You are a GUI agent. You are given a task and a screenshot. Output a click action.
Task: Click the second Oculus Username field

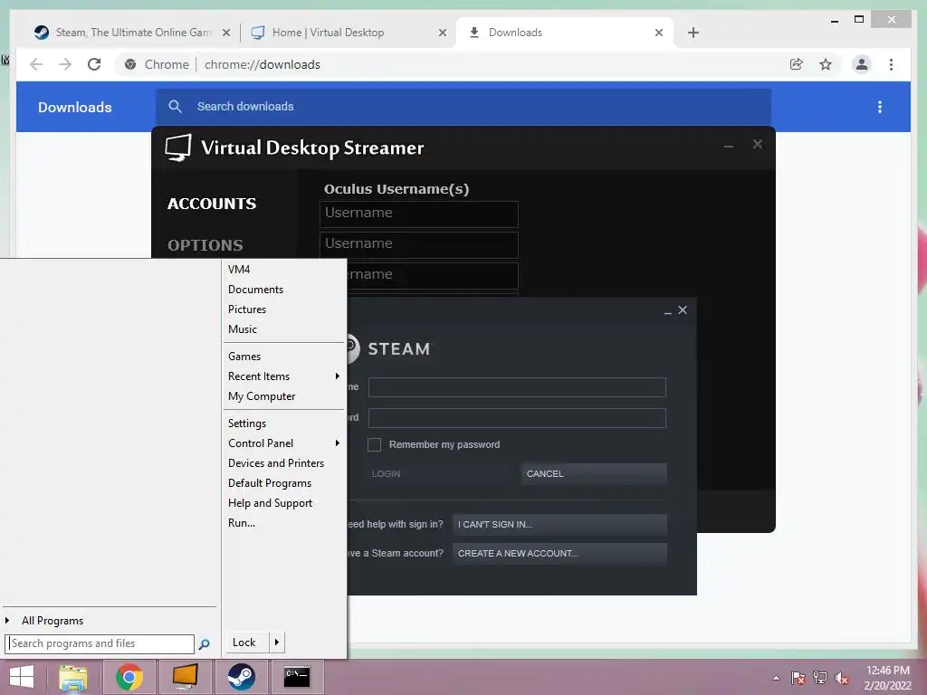(x=418, y=244)
